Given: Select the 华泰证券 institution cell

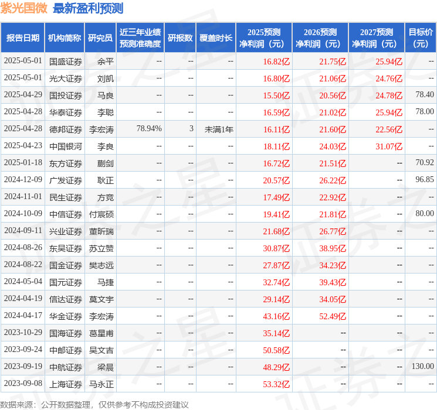Looking at the screenshot, I should 66,112.
